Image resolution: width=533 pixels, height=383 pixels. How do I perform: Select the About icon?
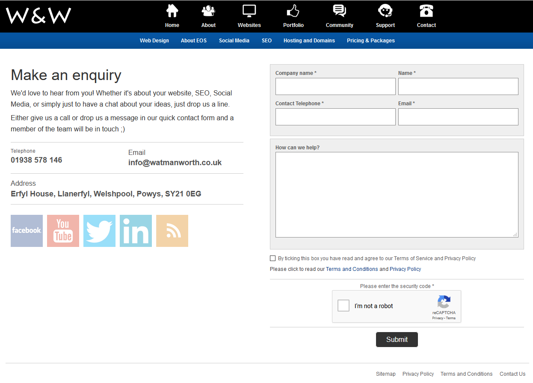208,11
